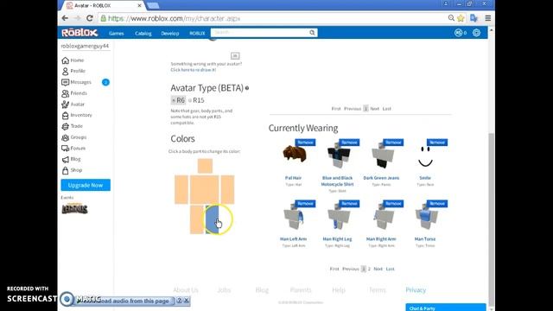
Task: Select the R15 avatar type
Action: coord(196,100)
